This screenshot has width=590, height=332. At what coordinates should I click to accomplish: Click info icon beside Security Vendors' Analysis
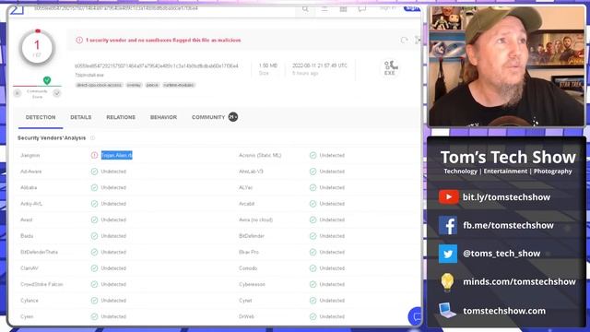tap(92, 138)
